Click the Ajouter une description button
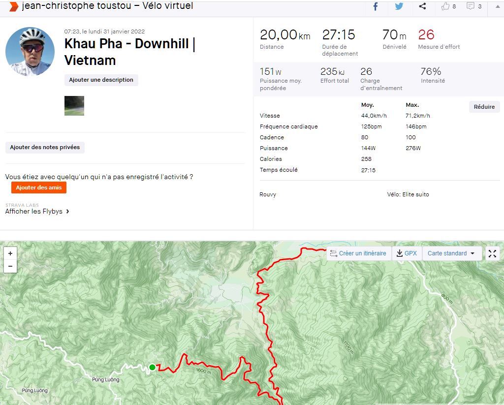The image size is (504, 405). [x=101, y=80]
